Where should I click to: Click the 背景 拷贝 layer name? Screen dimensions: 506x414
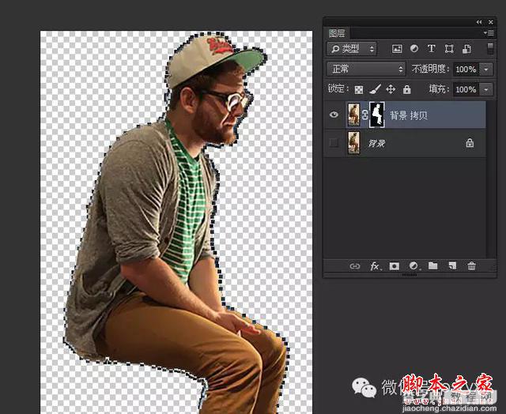tap(409, 115)
